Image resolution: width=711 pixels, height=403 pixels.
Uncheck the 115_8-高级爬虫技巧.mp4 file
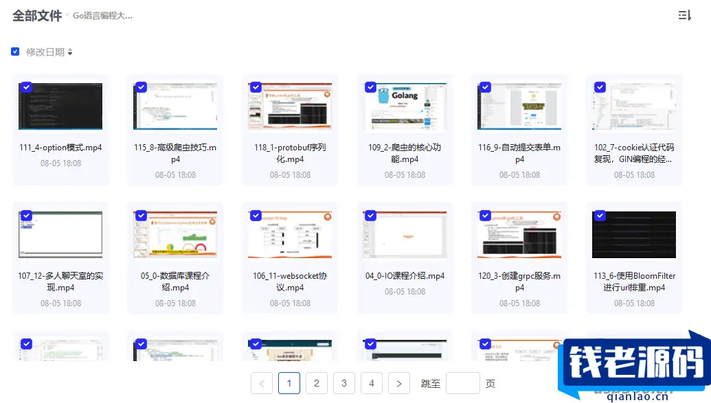click(x=141, y=87)
